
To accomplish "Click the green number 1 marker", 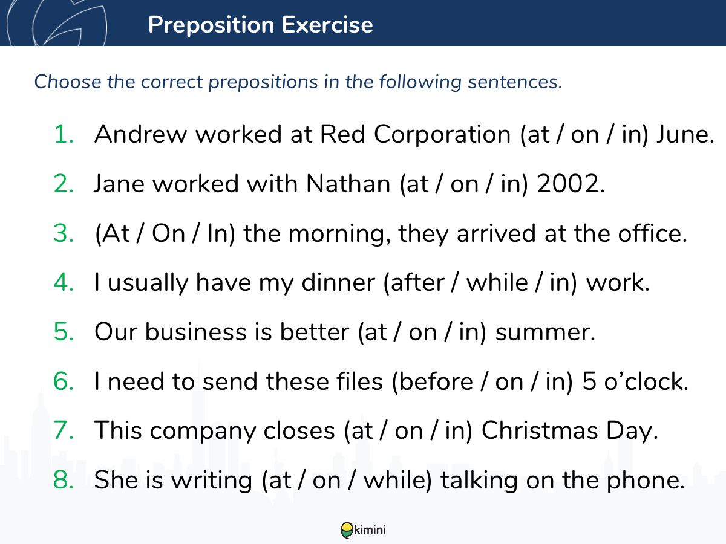I will [64, 134].
